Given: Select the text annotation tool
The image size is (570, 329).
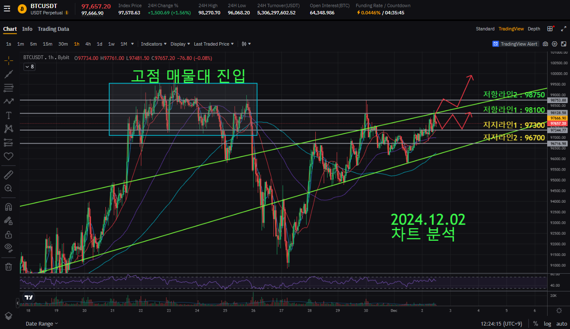Looking at the screenshot, I should point(8,115).
